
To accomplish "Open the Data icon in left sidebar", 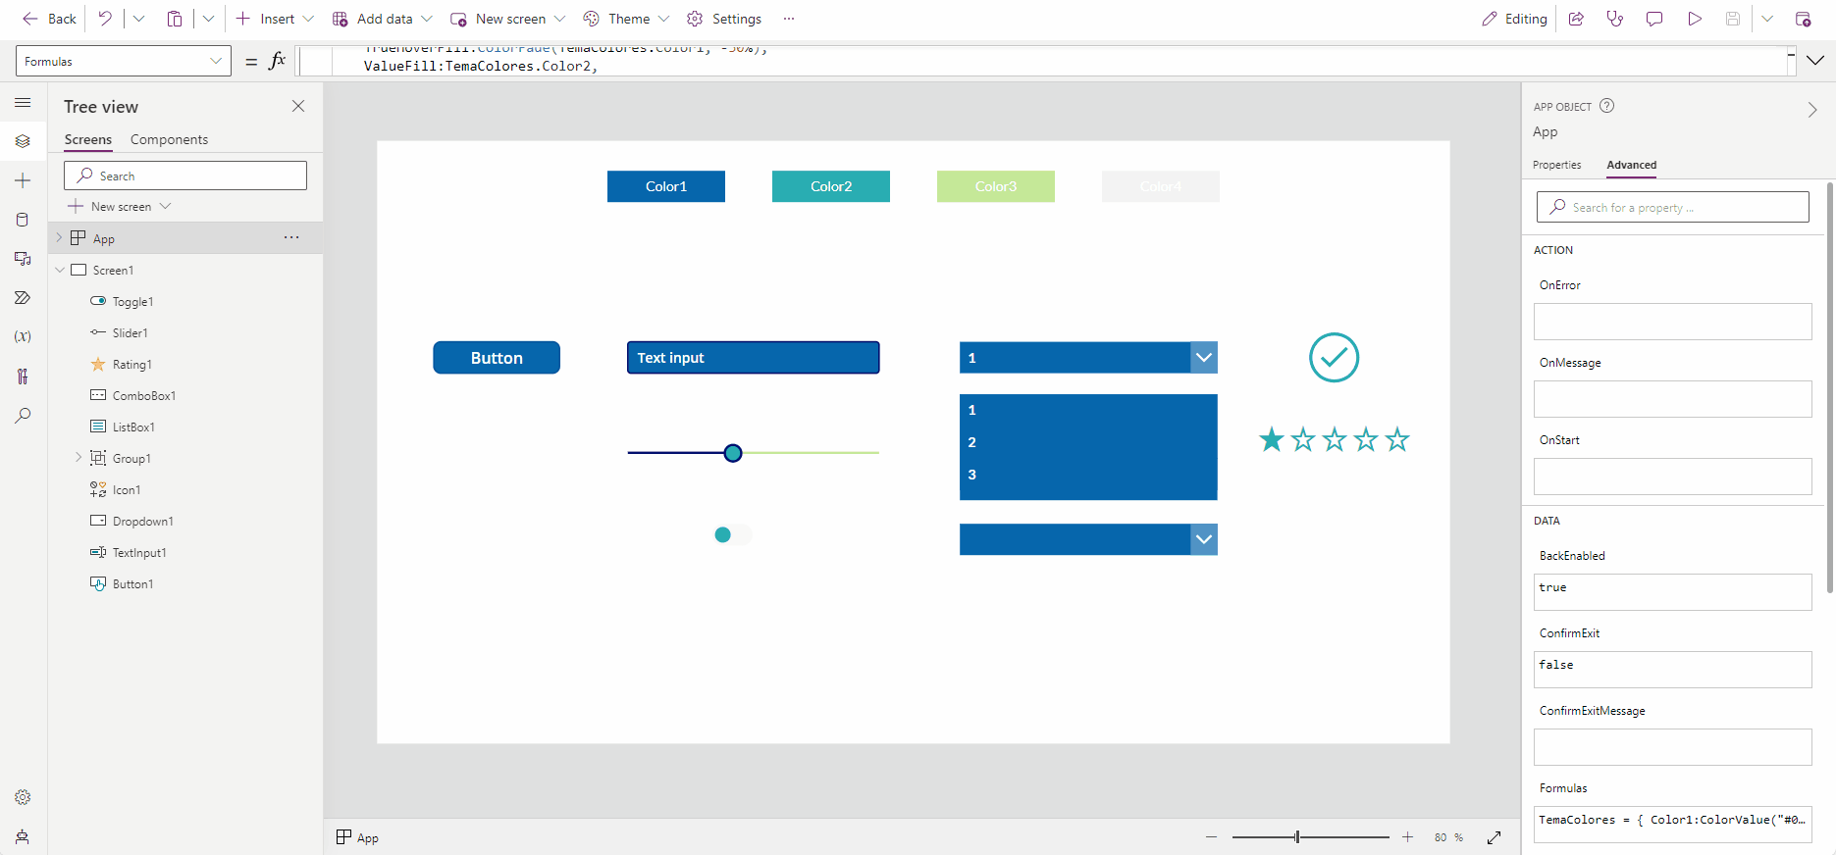I will point(23,220).
